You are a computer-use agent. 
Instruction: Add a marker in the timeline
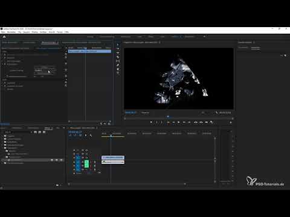coord(86,136)
